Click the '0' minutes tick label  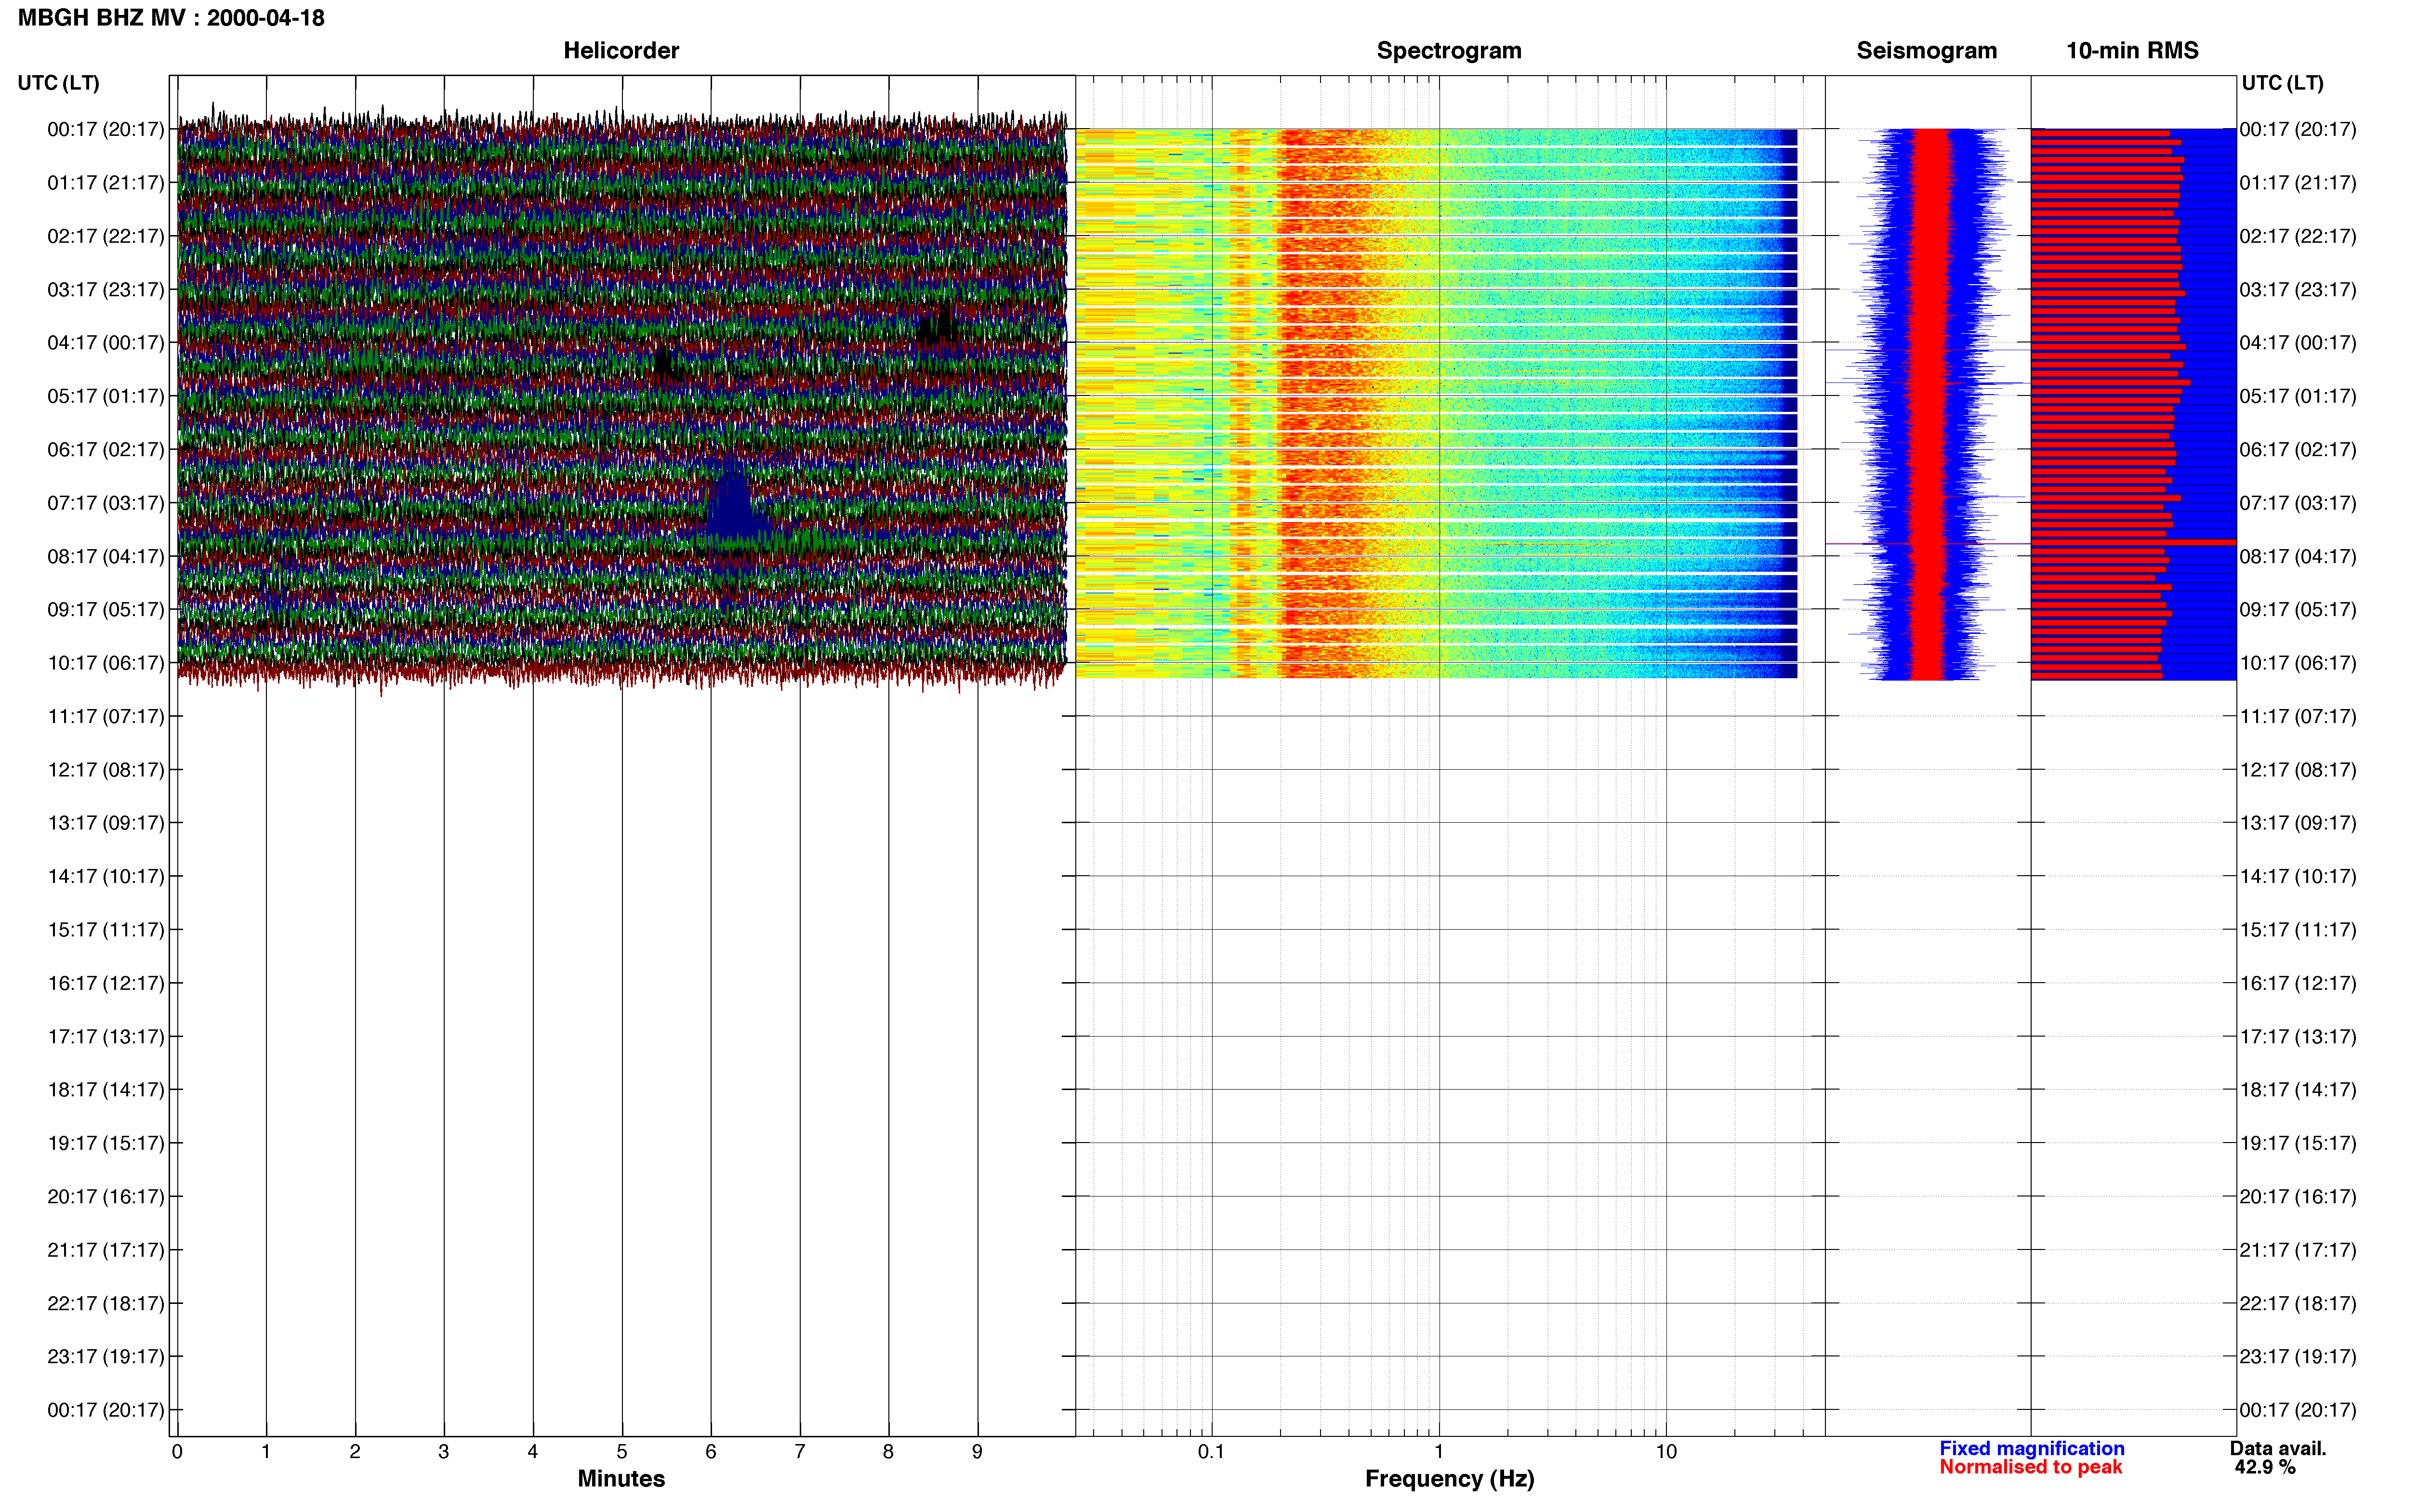pyautogui.click(x=177, y=1452)
